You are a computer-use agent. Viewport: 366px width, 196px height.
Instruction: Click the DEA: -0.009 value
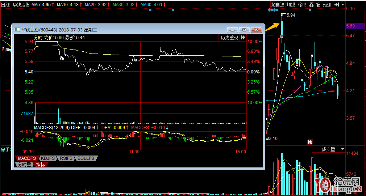pos(113,128)
